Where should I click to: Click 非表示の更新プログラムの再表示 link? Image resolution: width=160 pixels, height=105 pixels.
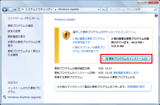[24, 44]
